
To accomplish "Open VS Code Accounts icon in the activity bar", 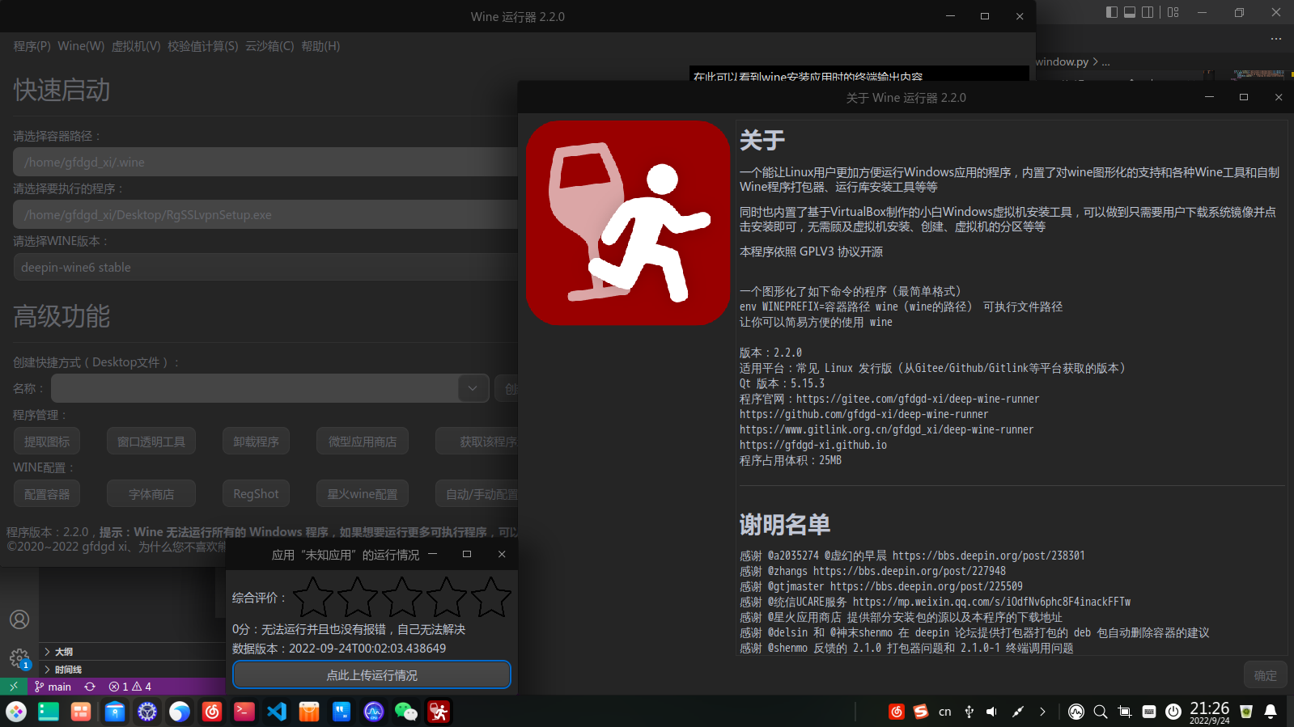I will 19,619.
